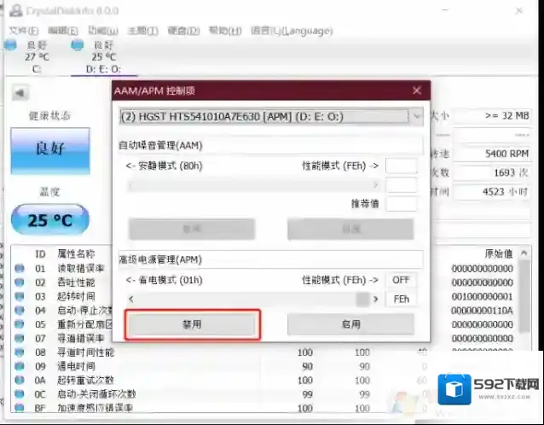
Task: Click status orb for attribute 09 通电时间
Action: click(x=20, y=365)
